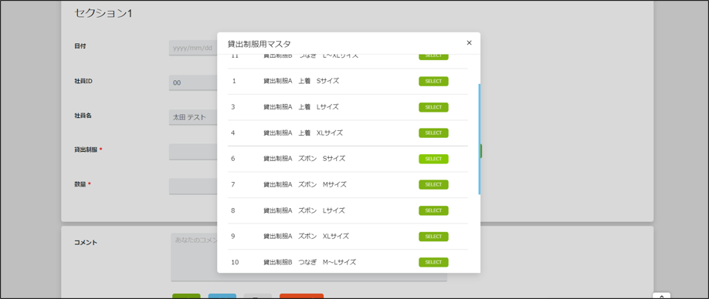The image size is (709, 299).
Task: Click ID cell 9 in list
Action: tap(233, 237)
